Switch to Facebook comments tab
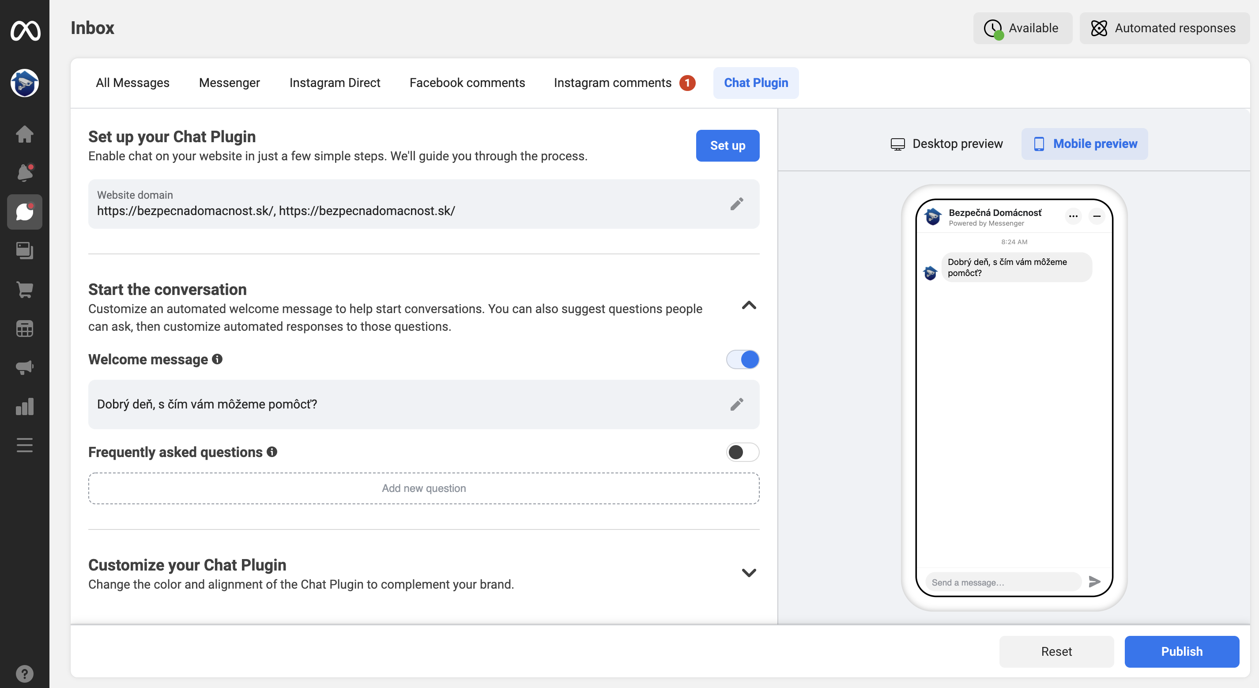1259x688 pixels. tap(467, 83)
